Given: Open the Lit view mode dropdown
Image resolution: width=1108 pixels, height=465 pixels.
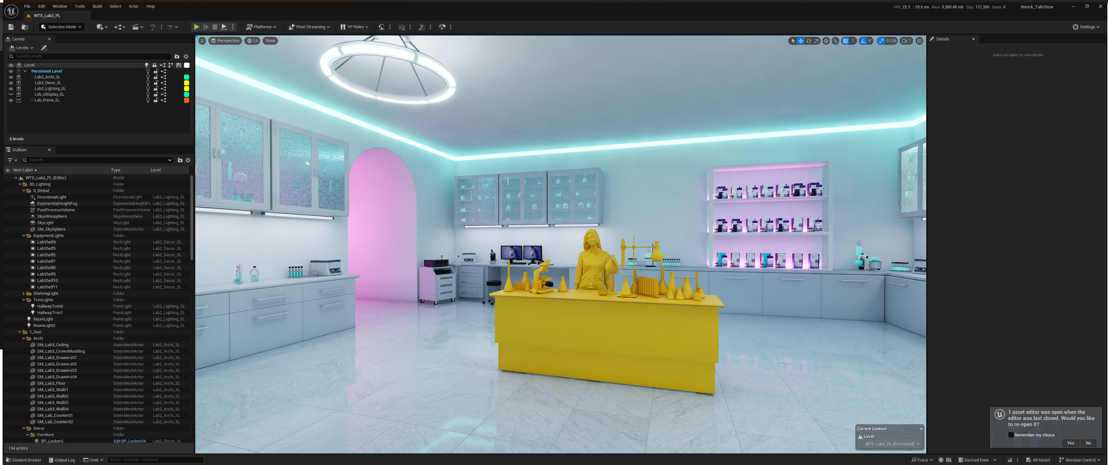Looking at the screenshot, I should click(252, 40).
